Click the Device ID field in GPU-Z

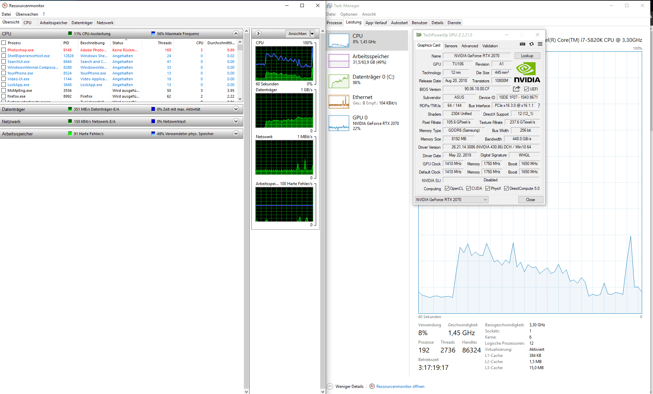pyautogui.click(x=518, y=97)
